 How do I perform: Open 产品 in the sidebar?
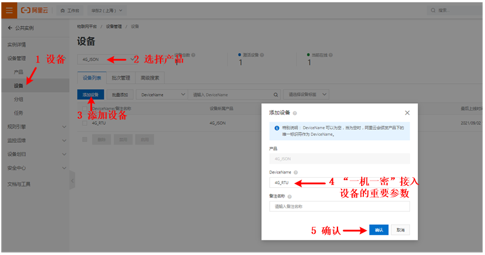18,72
